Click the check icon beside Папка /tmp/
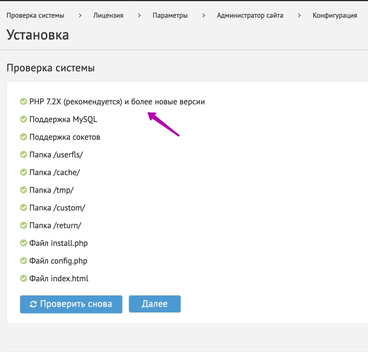 pyautogui.click(x=24, y=190)
